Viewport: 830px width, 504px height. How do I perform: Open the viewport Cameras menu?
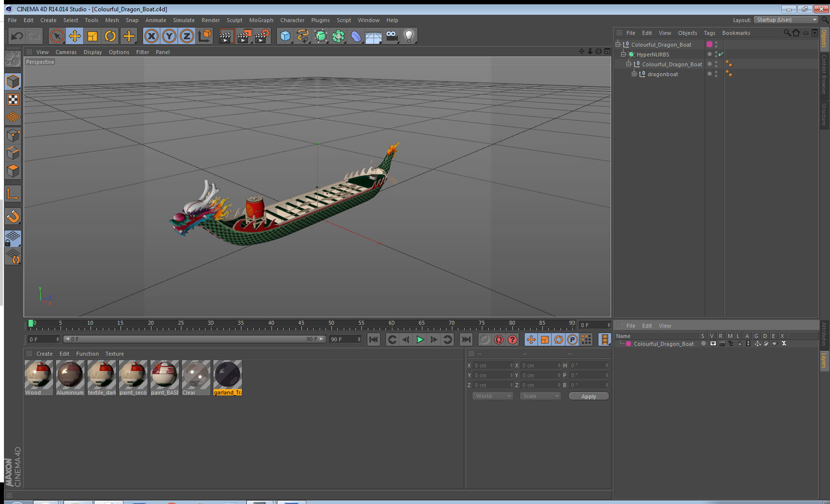coord(66,52)
